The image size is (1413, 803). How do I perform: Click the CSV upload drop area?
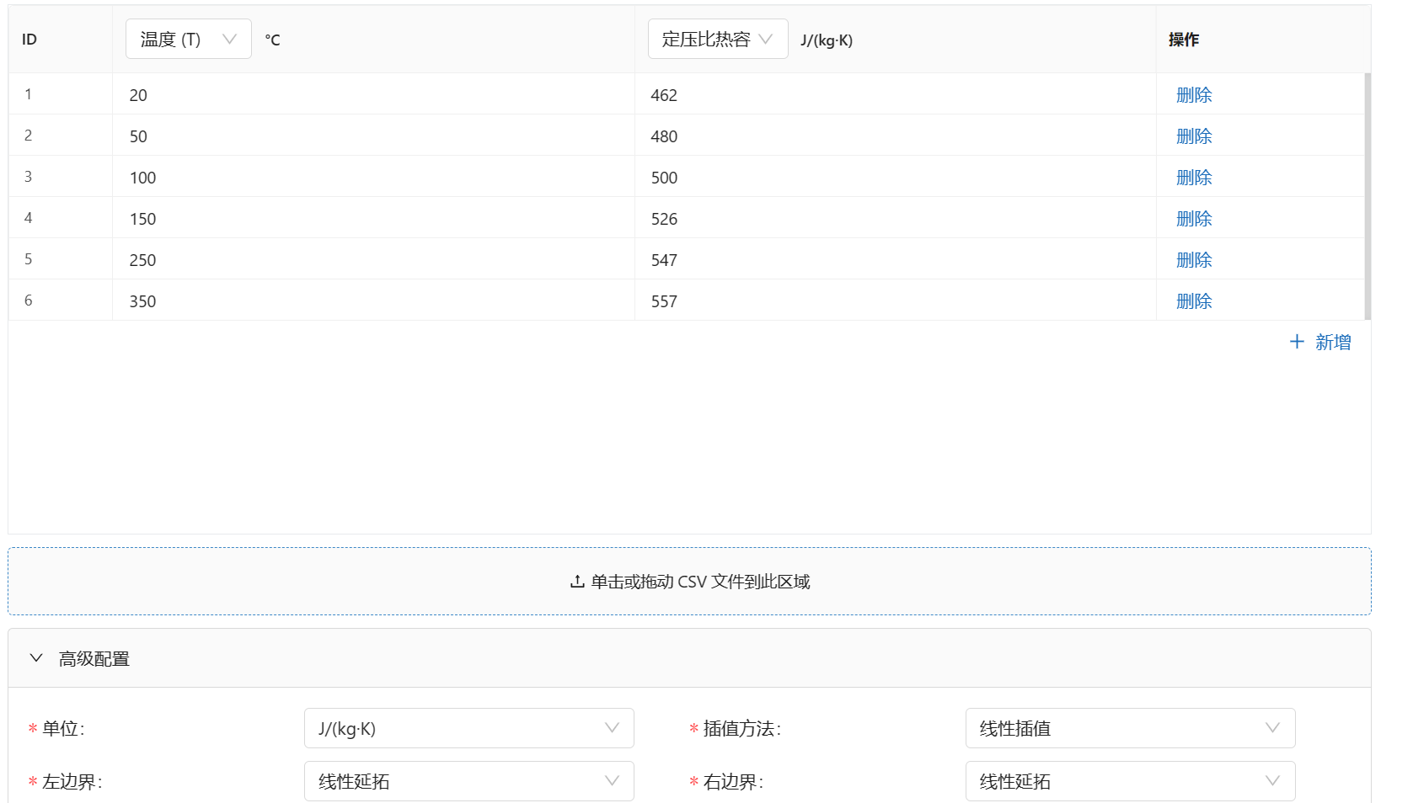click(689, 582)
